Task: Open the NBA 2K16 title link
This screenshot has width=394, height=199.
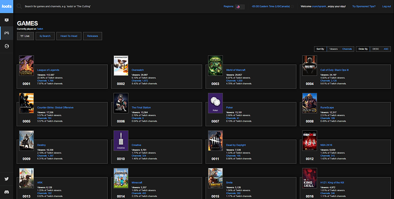Action: (326, 145)
